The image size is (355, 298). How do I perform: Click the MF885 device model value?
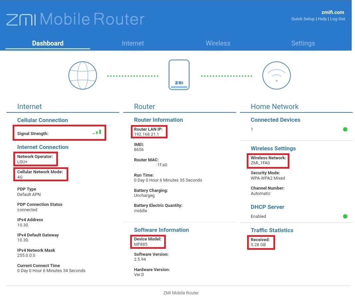141,244
